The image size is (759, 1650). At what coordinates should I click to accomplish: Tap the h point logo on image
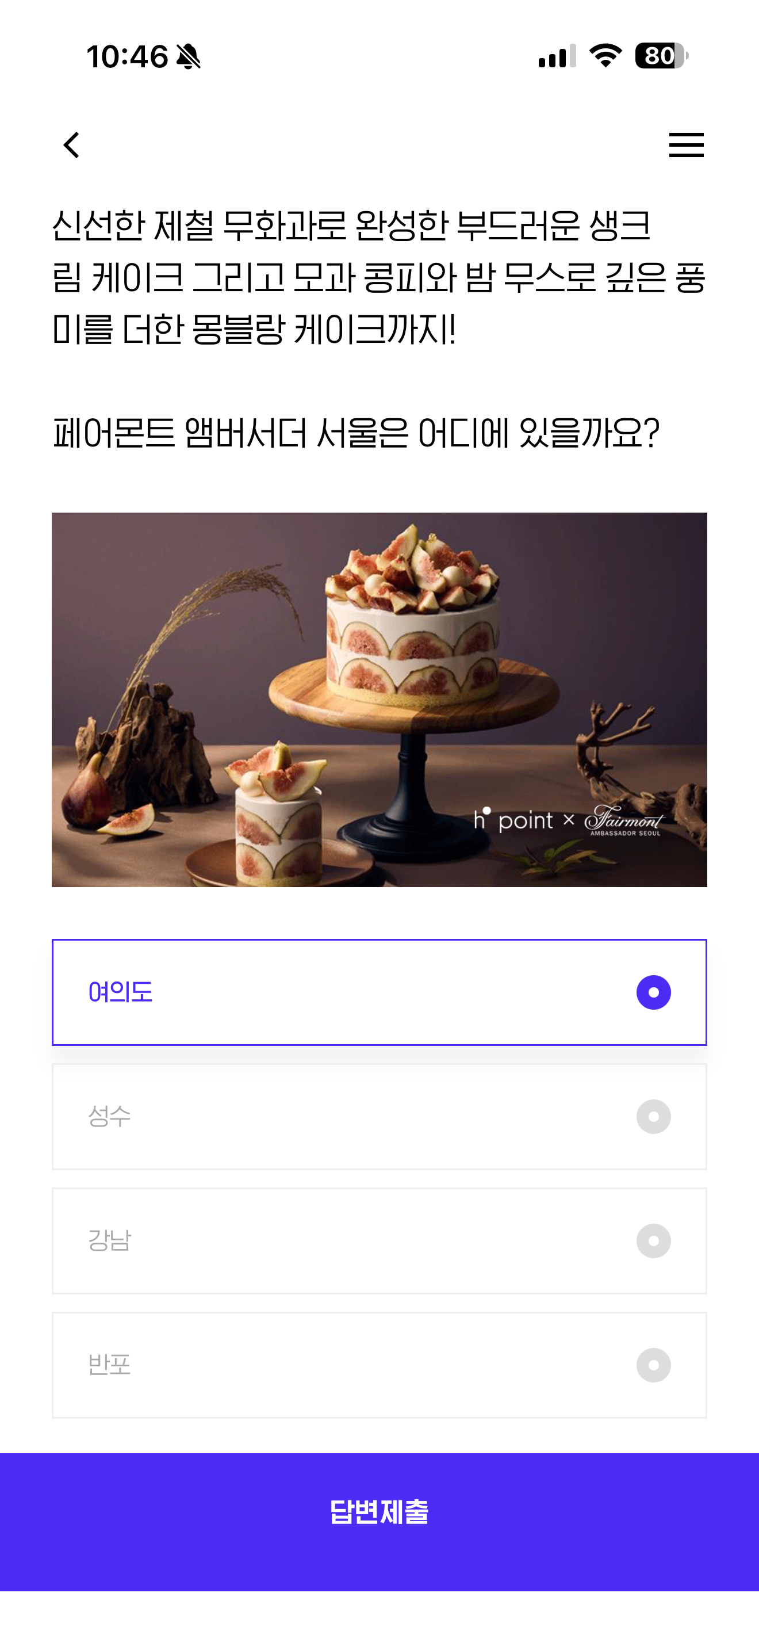coord(513,819)
